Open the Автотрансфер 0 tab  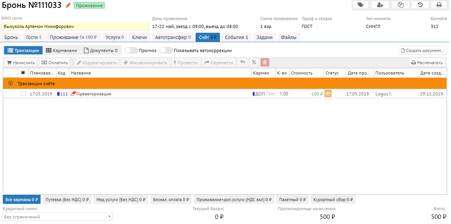pyautogui.click(x=173, y=37)
